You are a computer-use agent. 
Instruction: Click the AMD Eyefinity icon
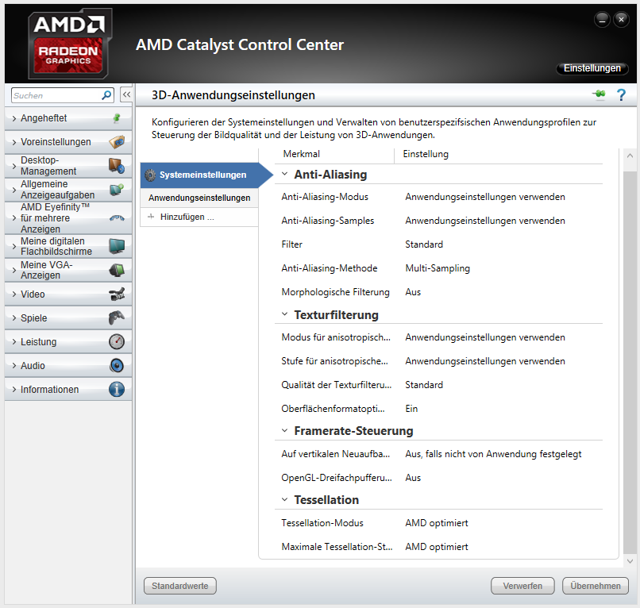(117, 218)
